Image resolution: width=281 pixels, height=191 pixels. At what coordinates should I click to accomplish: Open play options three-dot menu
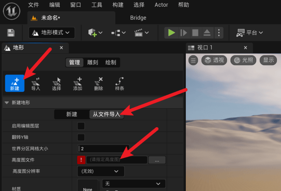pyautogui.click(x=219, y=33)
